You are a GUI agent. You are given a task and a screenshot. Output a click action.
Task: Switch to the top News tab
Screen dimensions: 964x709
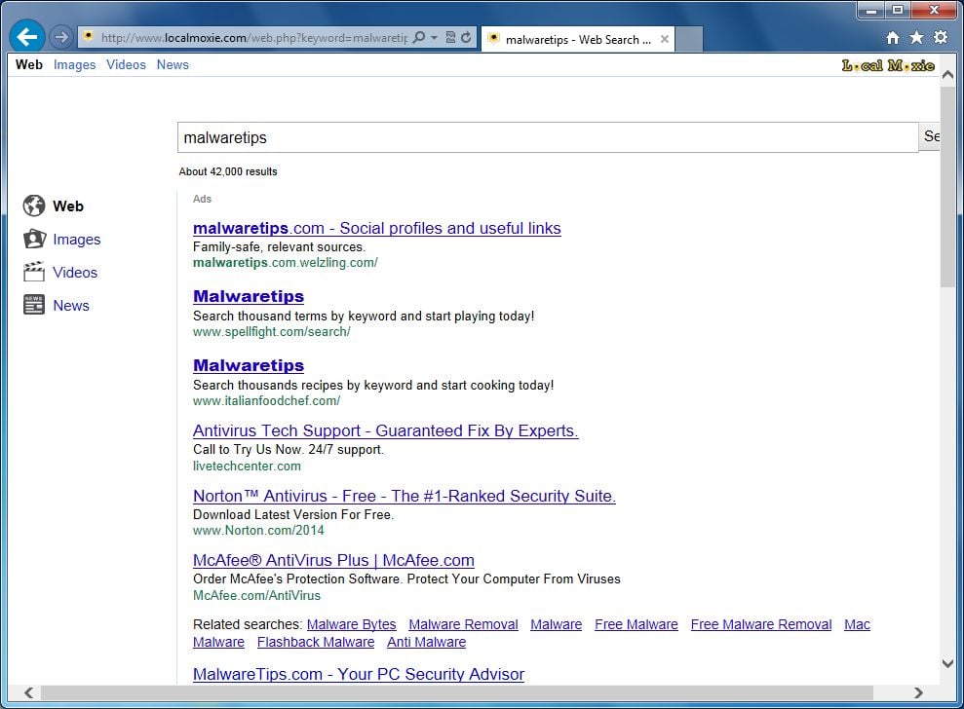point(173,64)
